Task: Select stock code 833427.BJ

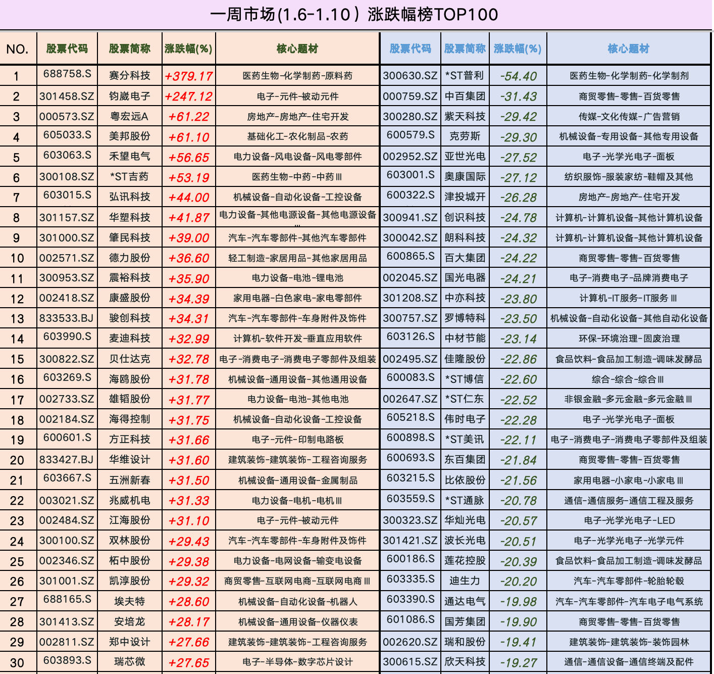Action: 67,460
